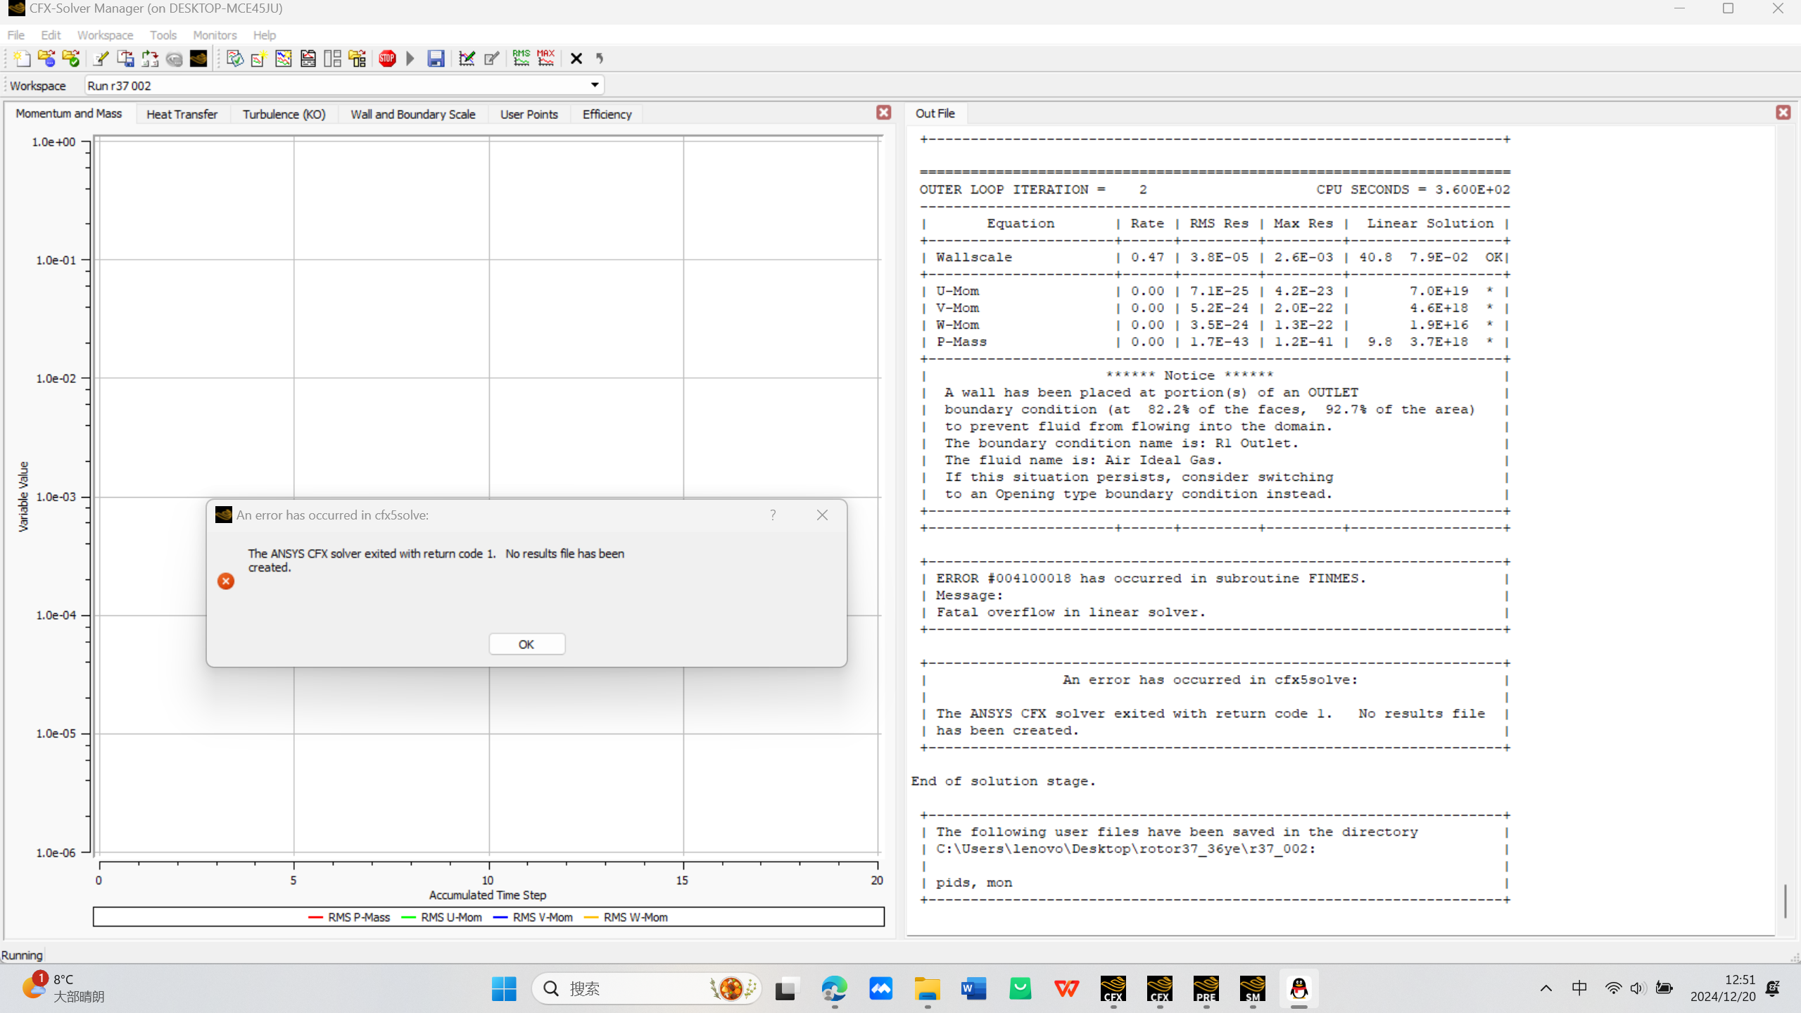Image resolution: width=1801 pixels, height=1013 pixels.
Task: Open the Workspace menu
Action: point(105,34)
